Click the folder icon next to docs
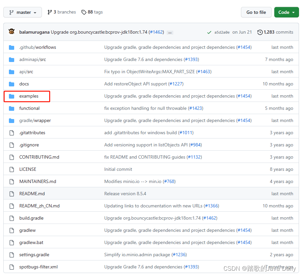The height and width of the screenshot is (275, 301). [x=12, y=84]
